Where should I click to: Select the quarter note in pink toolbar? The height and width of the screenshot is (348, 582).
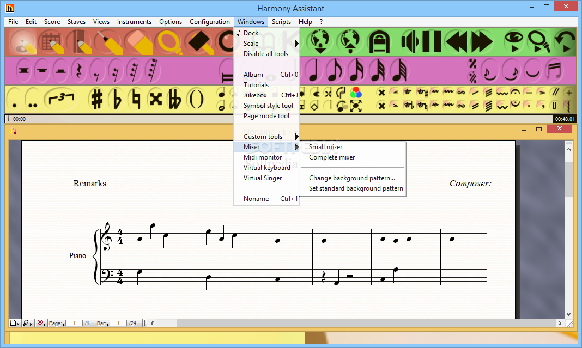coord(314,70)
